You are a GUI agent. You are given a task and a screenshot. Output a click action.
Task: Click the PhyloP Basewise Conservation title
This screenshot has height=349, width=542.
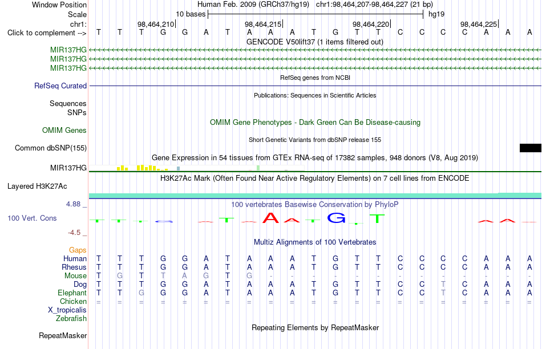coord(315,205)
